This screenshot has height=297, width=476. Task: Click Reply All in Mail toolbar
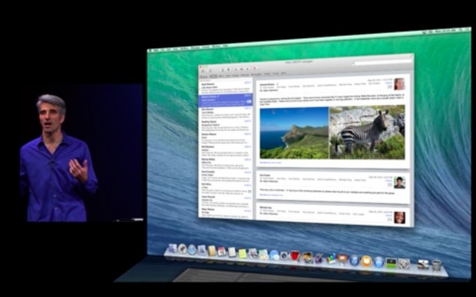pyautogui.click(x=241, y=69)
